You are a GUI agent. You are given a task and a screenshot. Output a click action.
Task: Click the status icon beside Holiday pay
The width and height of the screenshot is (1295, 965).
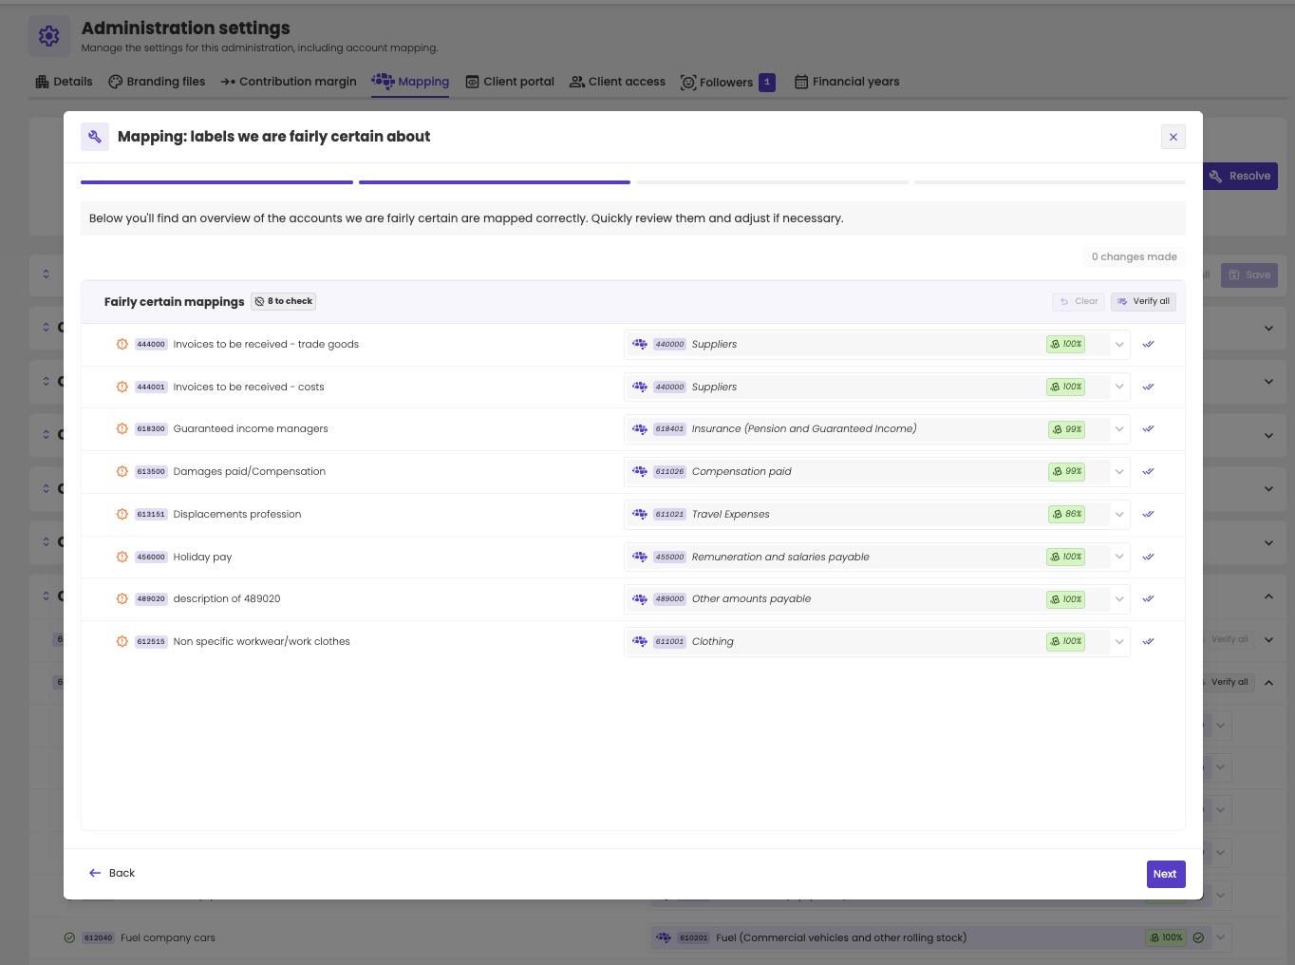(122, 557)
